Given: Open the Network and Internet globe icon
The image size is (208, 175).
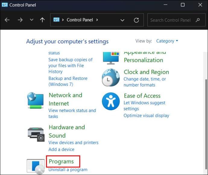Looking at the screenshot, I should (35, 101).
